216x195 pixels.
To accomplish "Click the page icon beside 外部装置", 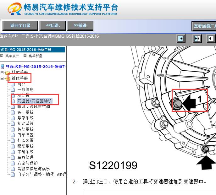I will click(x=13, y=140).
